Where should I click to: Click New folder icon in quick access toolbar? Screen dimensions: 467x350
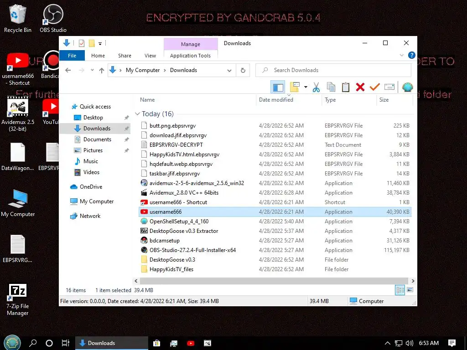coord(92,43)
